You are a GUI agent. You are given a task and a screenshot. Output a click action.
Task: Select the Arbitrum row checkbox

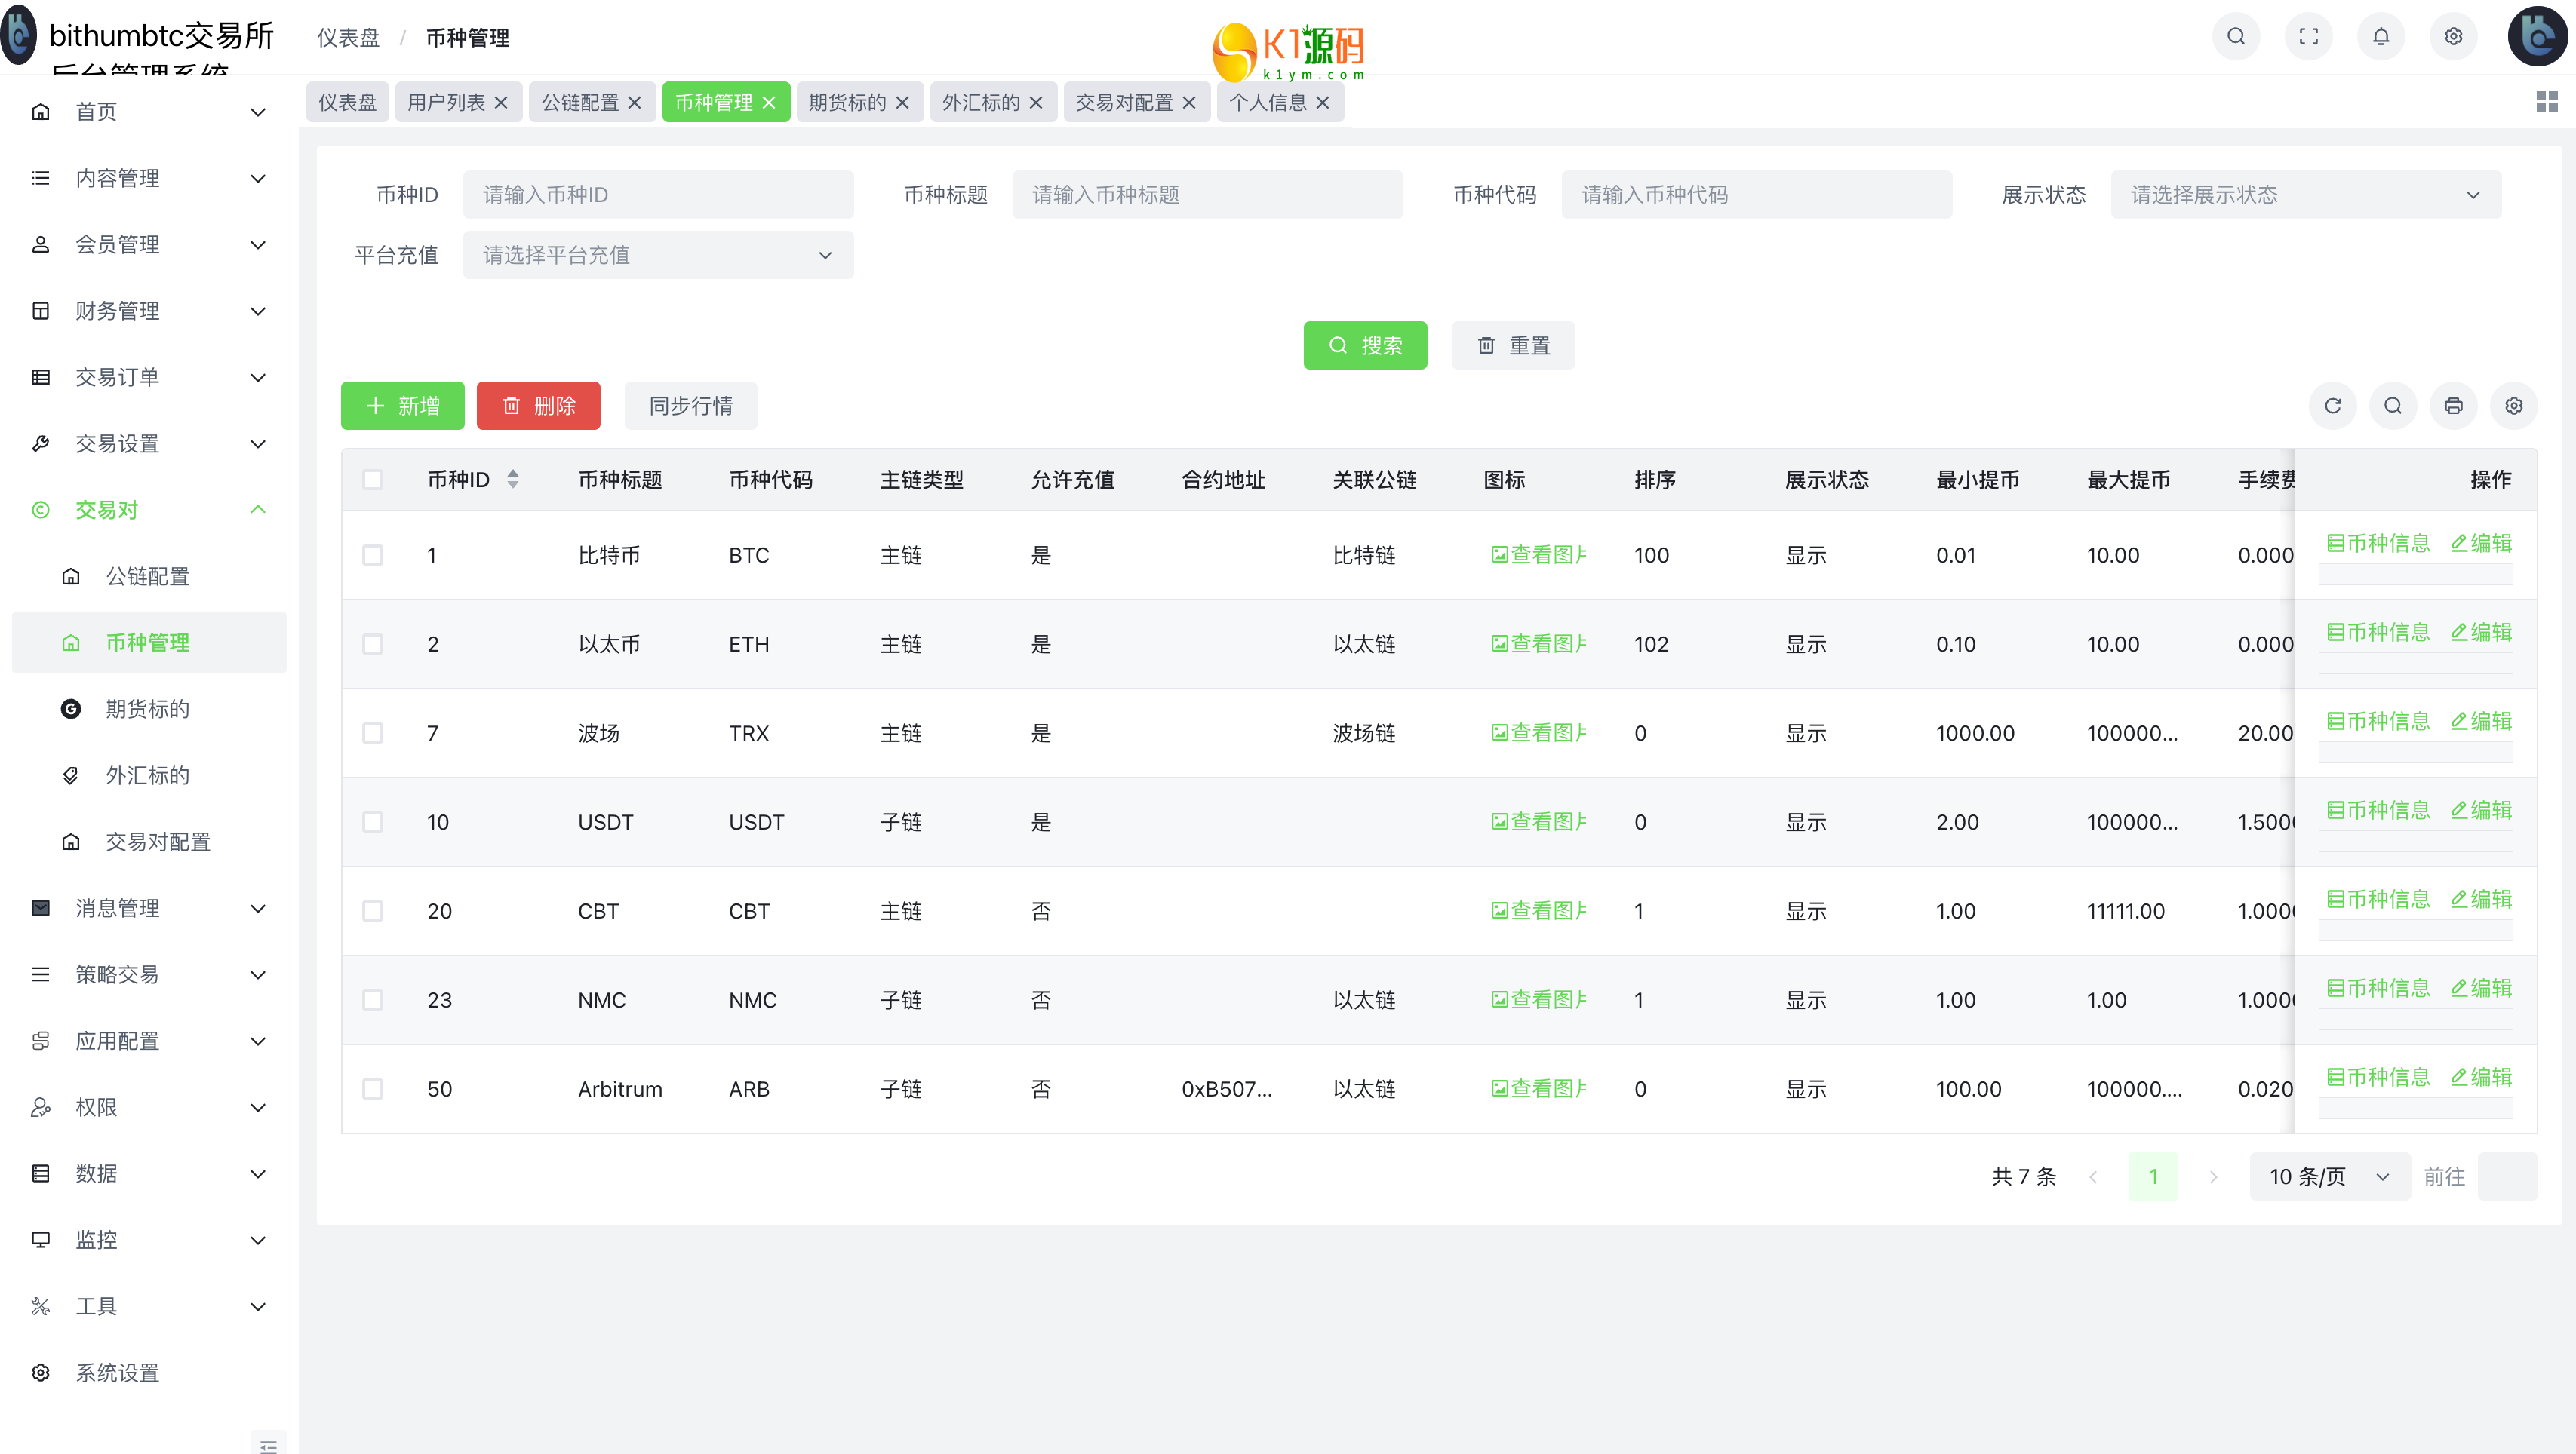(x=373, y=1089)
